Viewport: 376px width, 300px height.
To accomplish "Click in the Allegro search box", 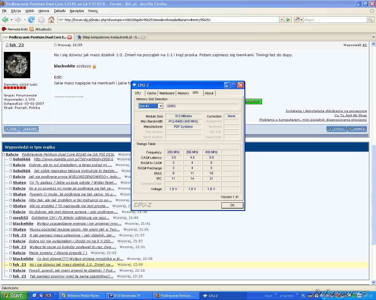I will (x=335, y=20).
